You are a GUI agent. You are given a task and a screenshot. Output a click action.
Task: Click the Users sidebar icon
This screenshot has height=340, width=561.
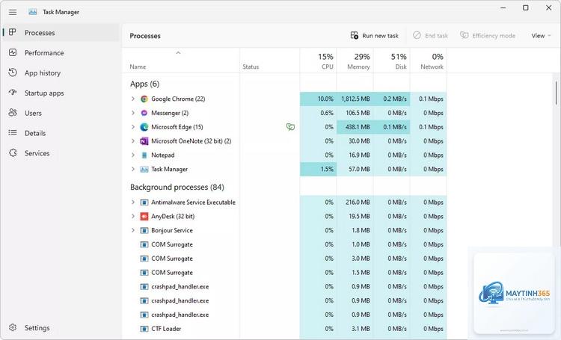pyautogui.click(x=13, y=113)
